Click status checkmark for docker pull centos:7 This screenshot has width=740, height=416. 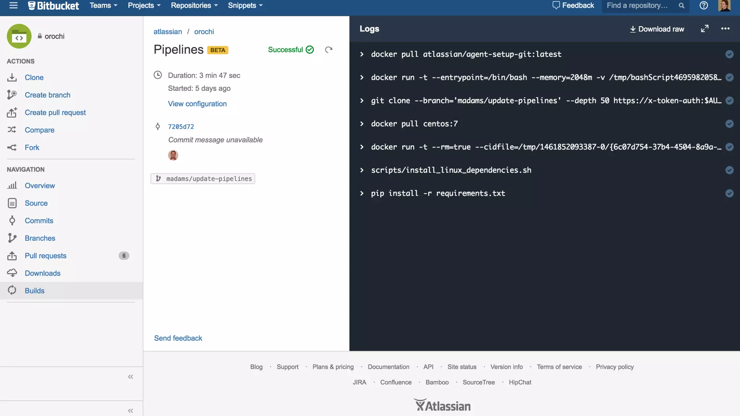pos(729,124)
